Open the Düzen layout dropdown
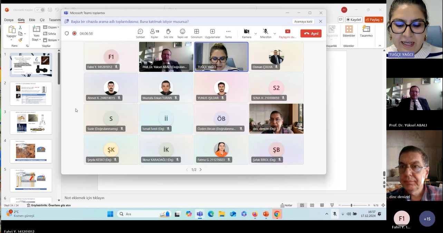Screen dimensions: 443x233 coord(51,27)
